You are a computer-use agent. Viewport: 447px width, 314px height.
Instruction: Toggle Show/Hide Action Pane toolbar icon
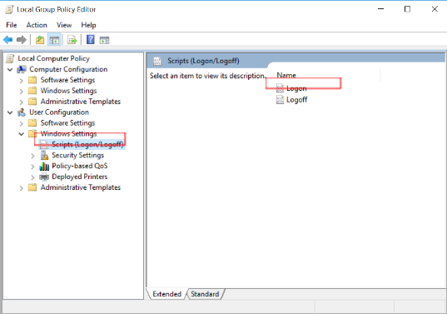pos(104,40)
